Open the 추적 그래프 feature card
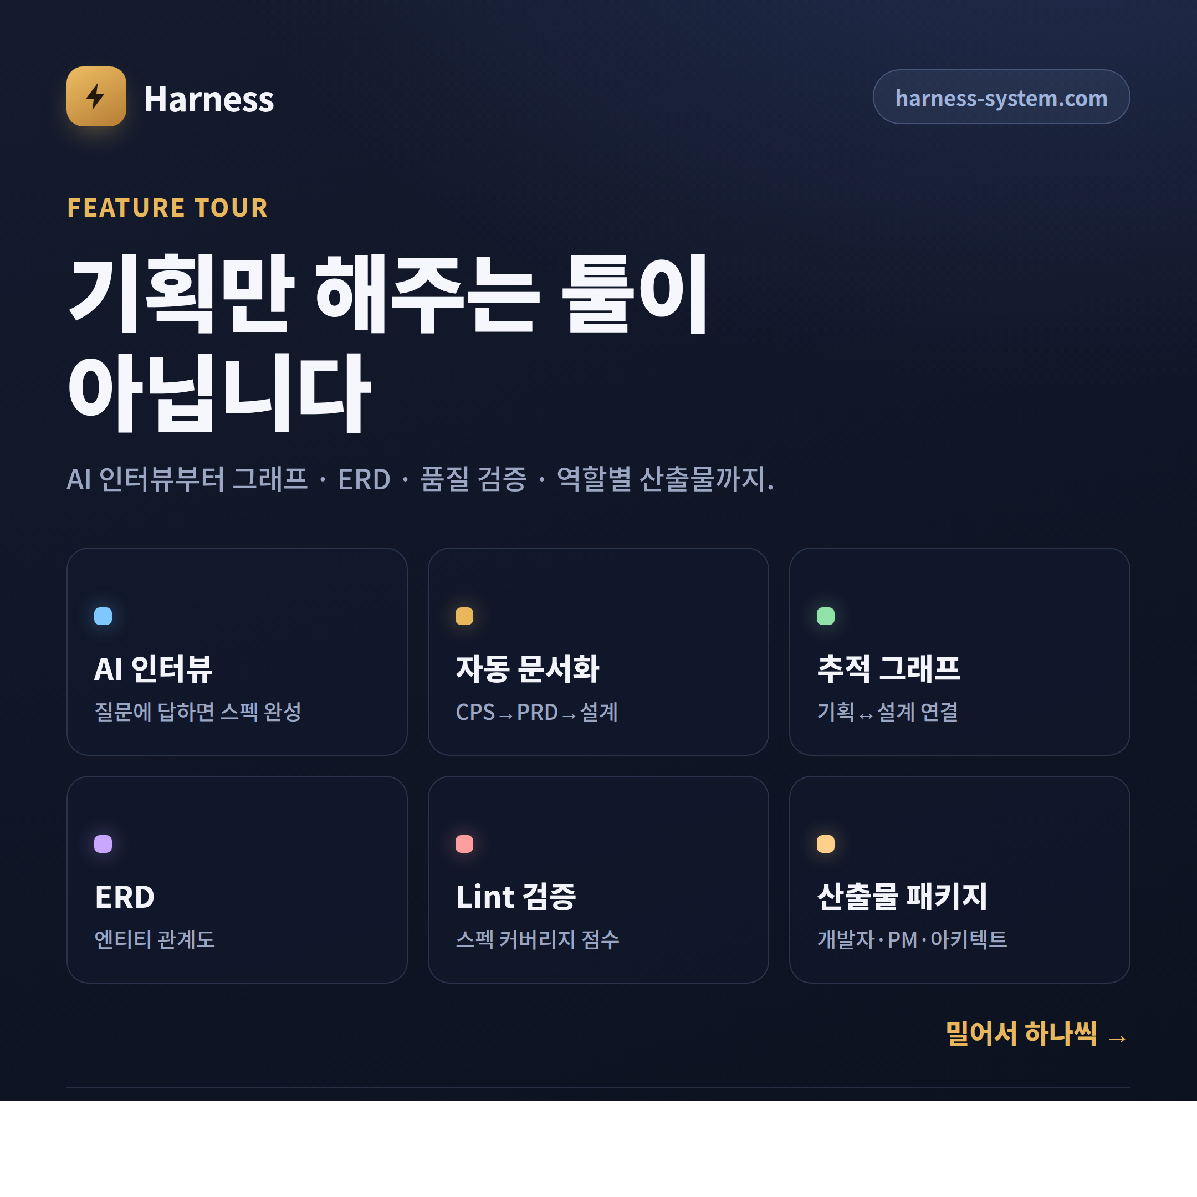 pyautogui.click(x=959, y=651)
